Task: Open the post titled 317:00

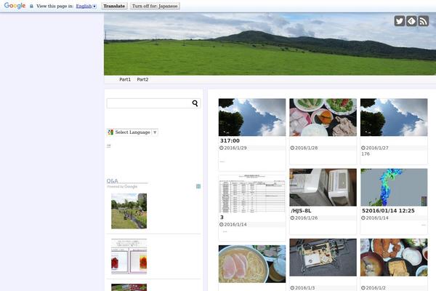Action: (230, 140)
